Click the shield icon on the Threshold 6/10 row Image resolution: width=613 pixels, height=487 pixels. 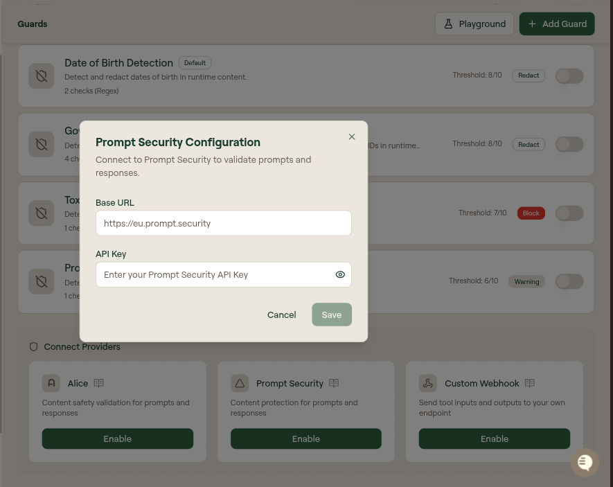[x=42, y=281]
